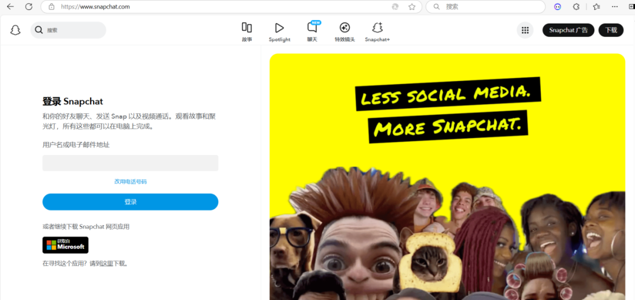This screenshot has width=635, height=300.
Task: Click the Snapchat ghost logo
Action: [15, 31]
